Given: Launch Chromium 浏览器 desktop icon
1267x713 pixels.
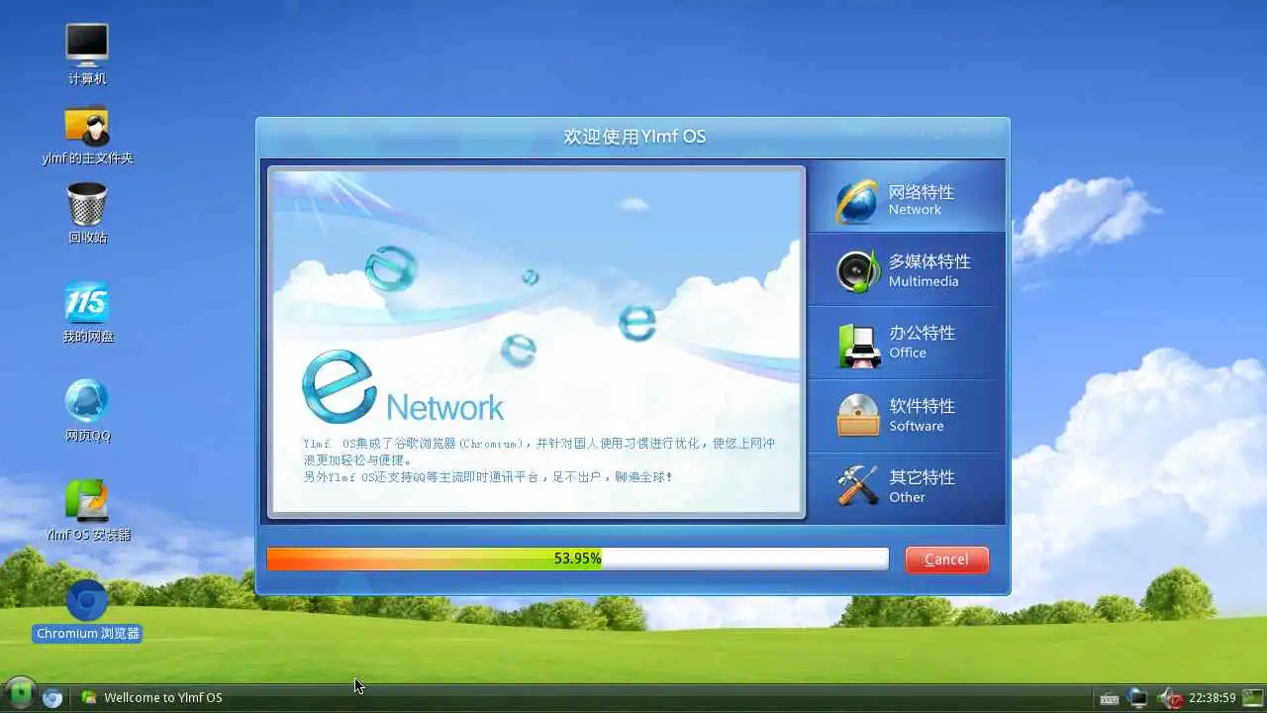Looking at the screenshot, I should tap(87, 609).
